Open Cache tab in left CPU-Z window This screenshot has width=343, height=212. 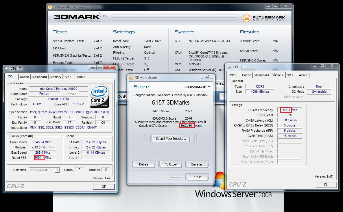pos(24,77)
